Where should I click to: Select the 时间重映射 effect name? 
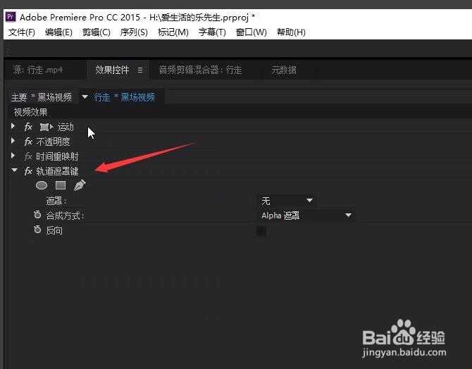point(57,156)
